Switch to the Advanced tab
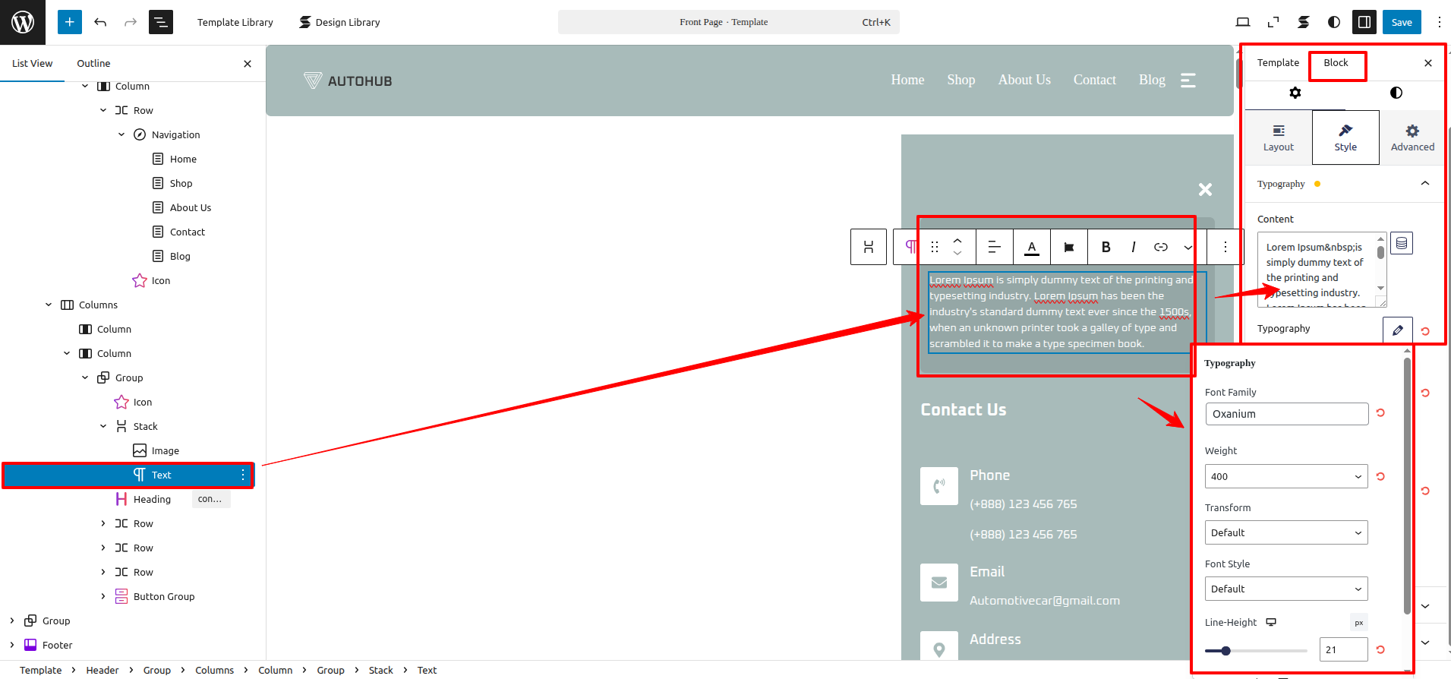Screen dimensions: 1451x679 point(1412,137)
